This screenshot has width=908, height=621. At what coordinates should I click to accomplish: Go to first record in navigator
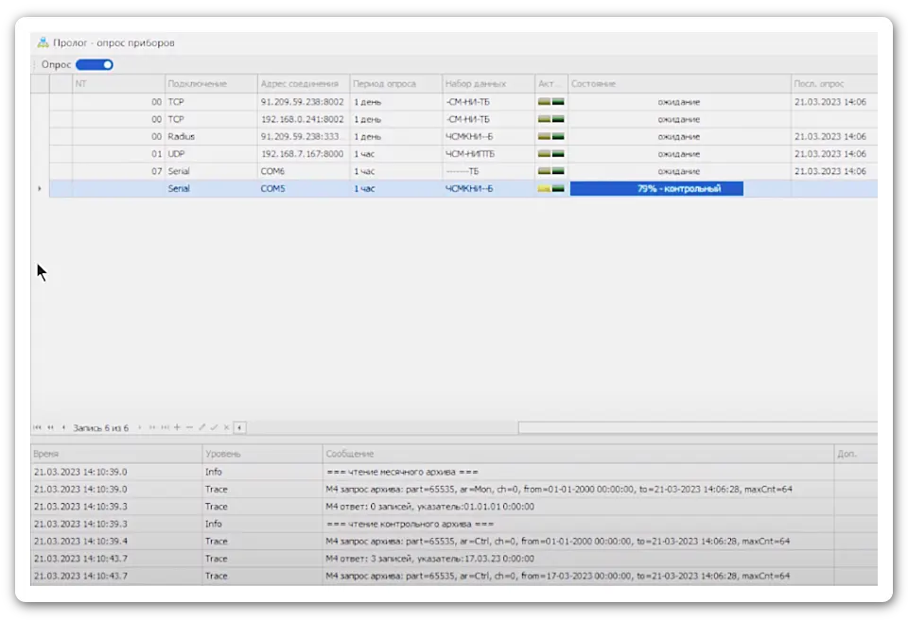tap(37, 427)
